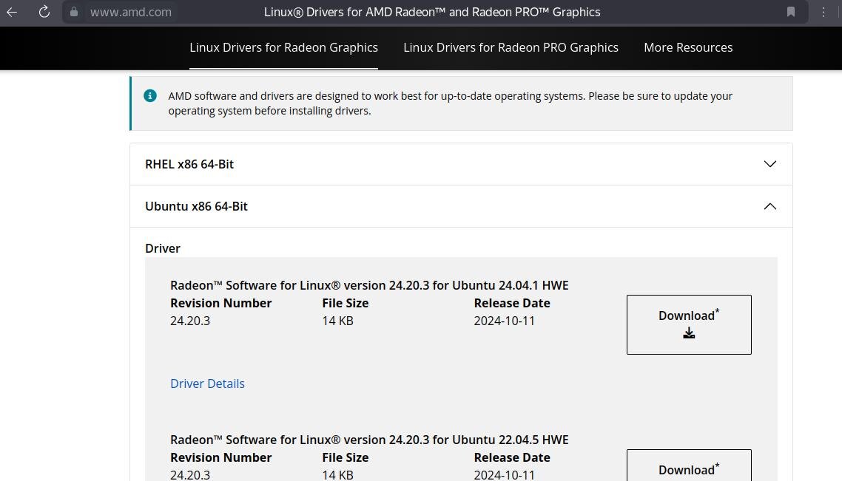
Task: Expand the RHEL x86 64-Bit chevron
Action: click(x=770, y=164)
